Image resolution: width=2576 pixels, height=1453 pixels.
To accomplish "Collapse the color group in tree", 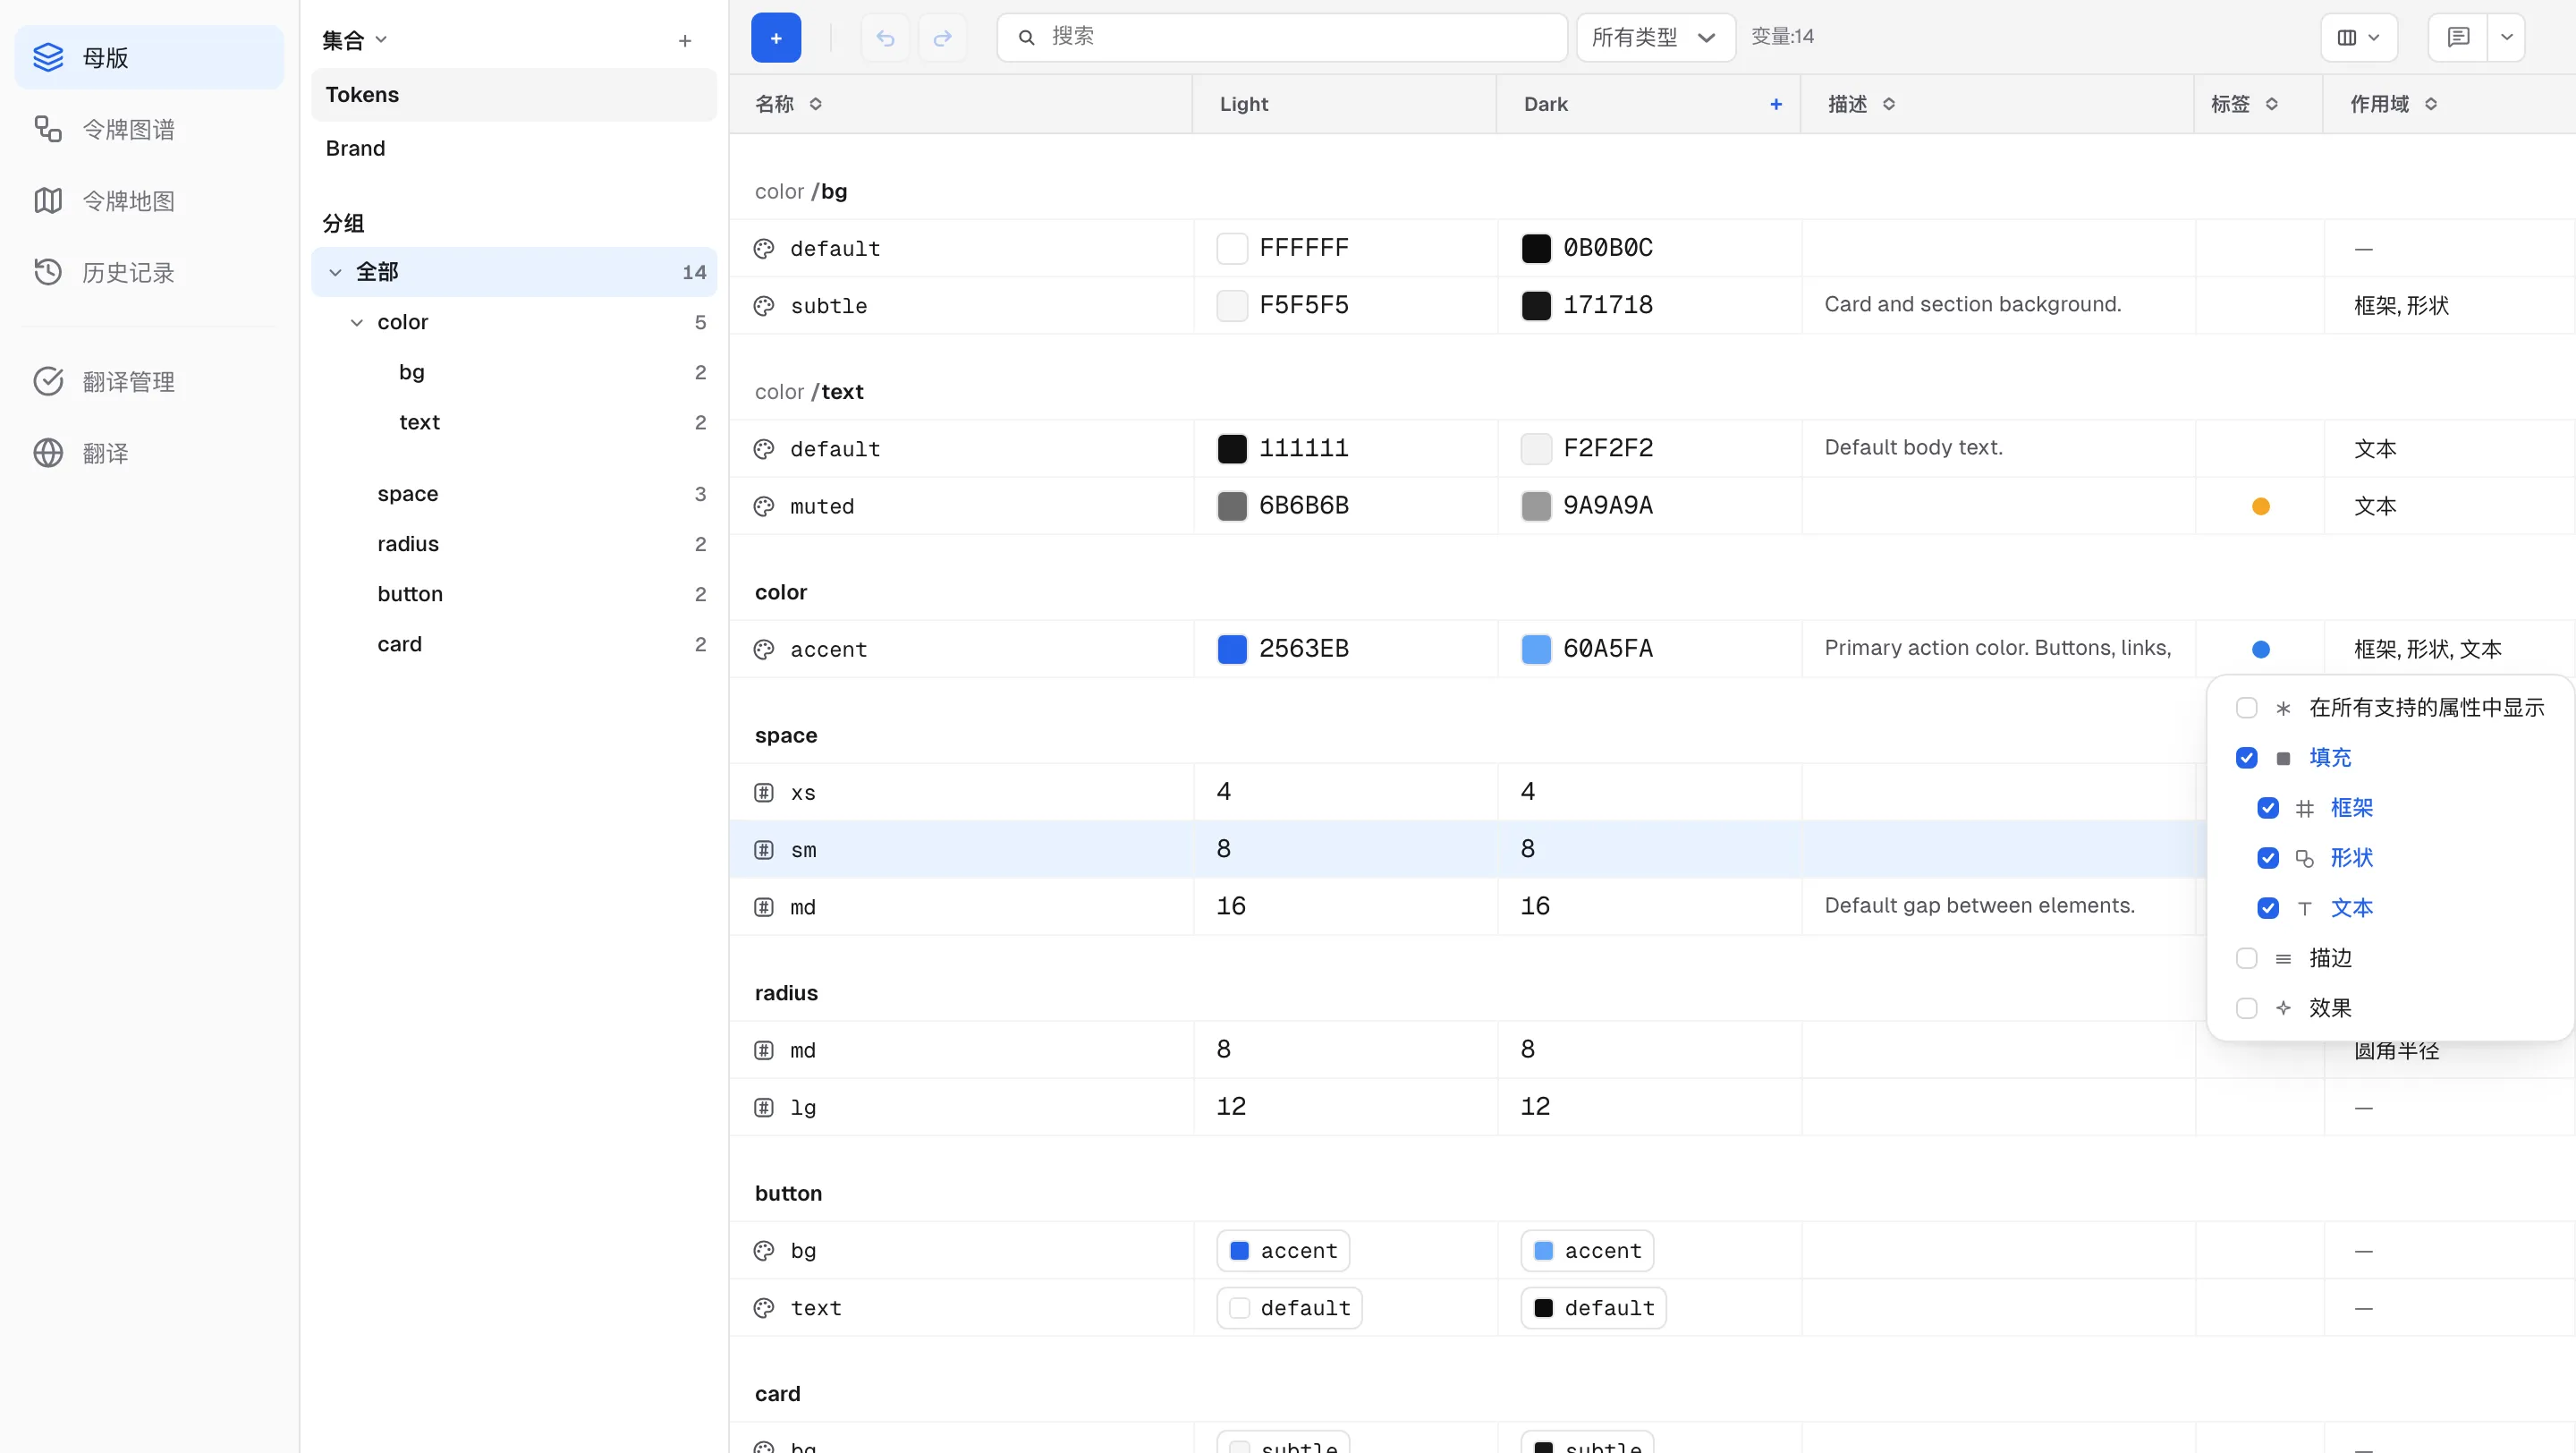I will pos(357,322).
